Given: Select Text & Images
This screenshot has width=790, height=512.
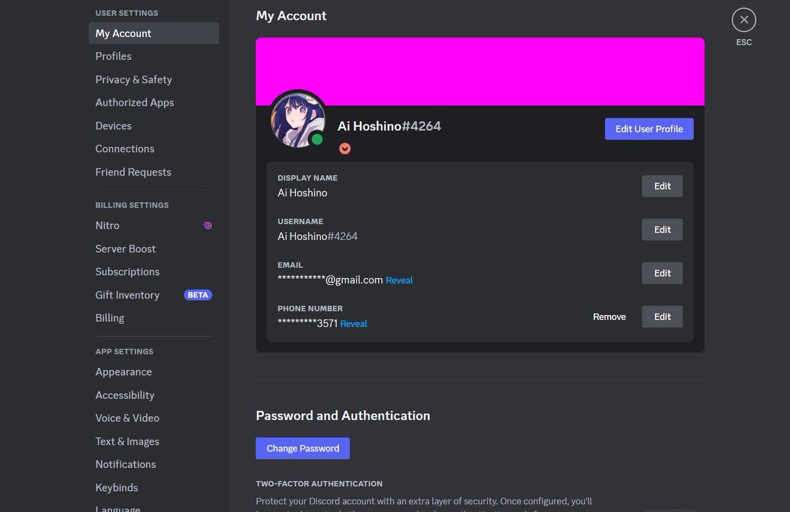Looking at the screenshot, I should 154,442.
